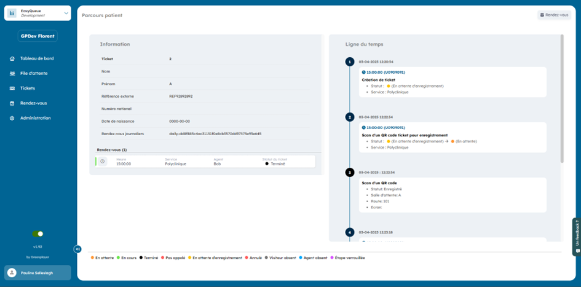Click the Rendez-vous button at top right

(554, 15)
